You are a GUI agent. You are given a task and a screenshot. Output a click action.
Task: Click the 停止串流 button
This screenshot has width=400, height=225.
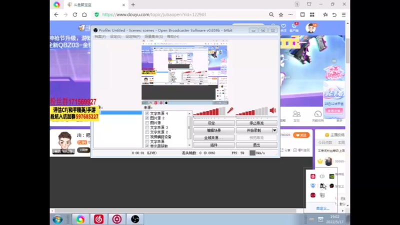pyautogui.click(x=256, y=123)
